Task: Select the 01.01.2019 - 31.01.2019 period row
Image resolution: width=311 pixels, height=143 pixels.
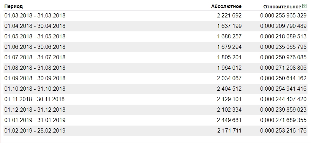Action: (x=156, y=120)
